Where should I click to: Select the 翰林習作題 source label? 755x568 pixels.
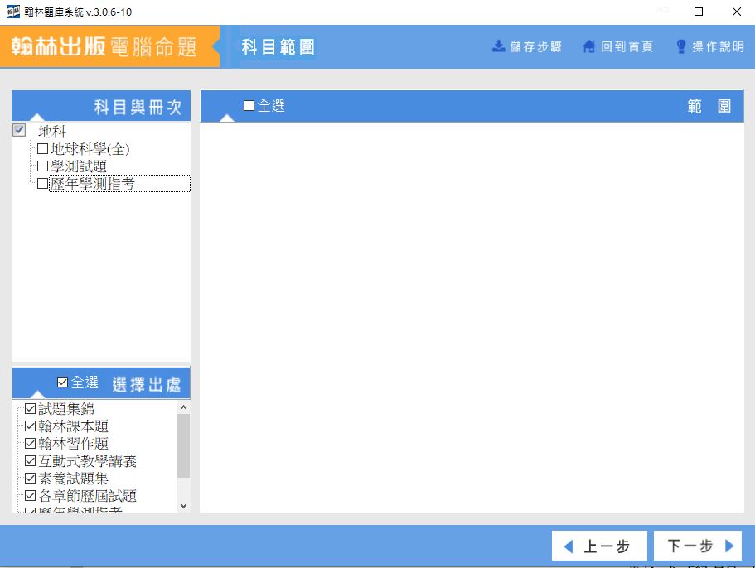point(73,444)
